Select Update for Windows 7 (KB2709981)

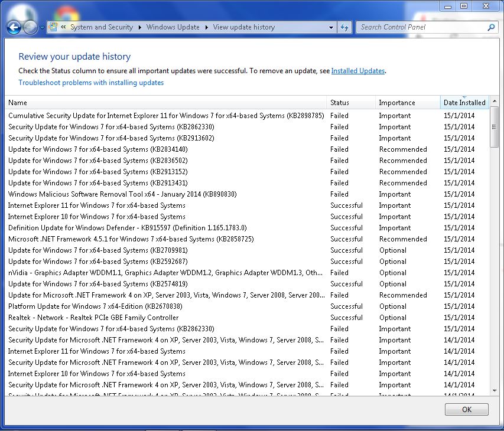(247, 250)
